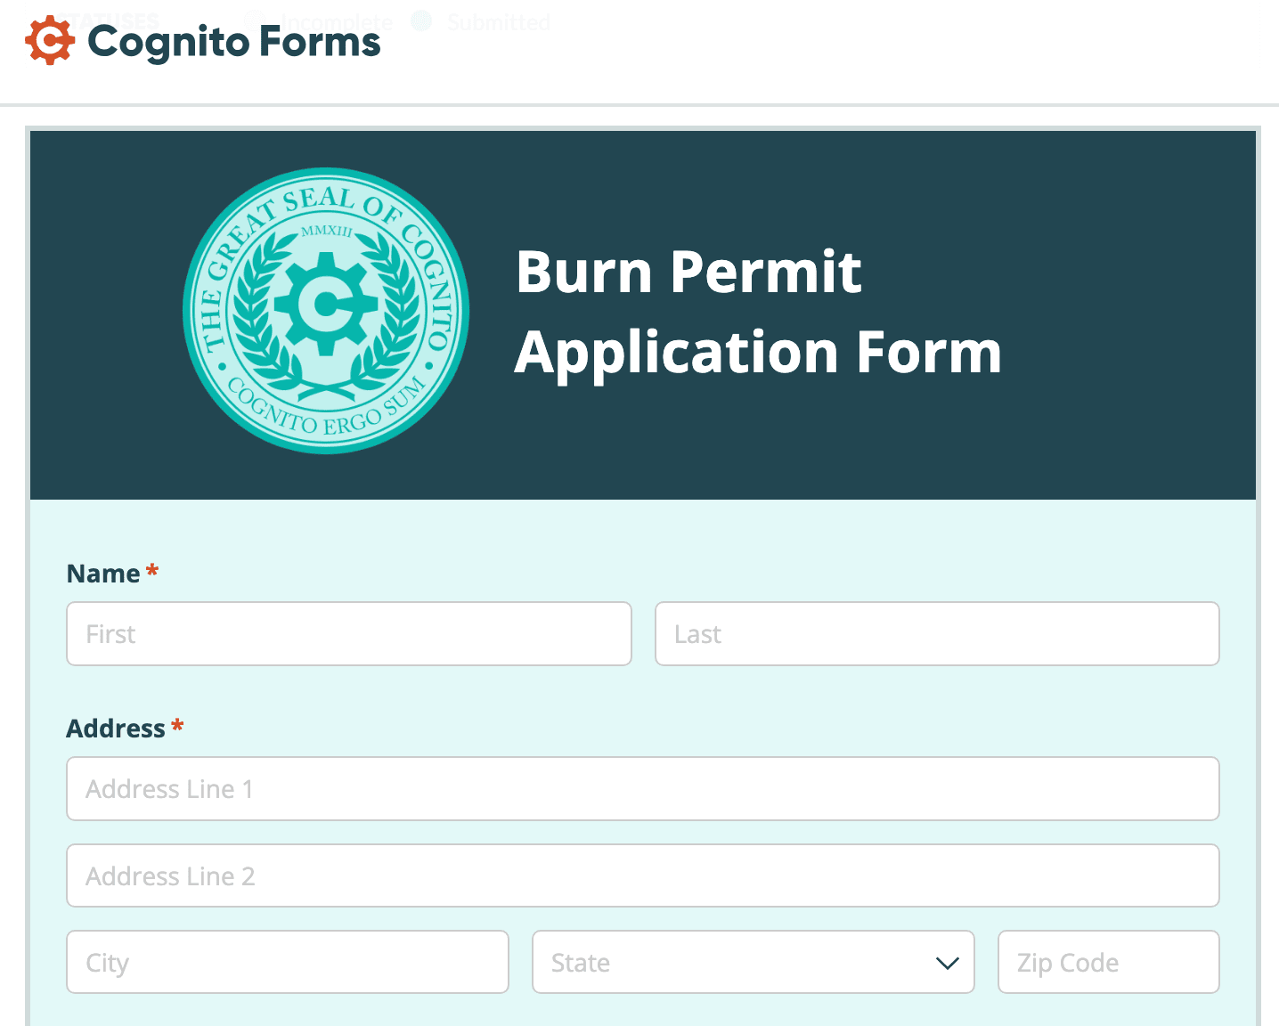Screen dimensions: 1279x1026
Task: Select the faded Incomplete status indicator
Action: (336, 21)
